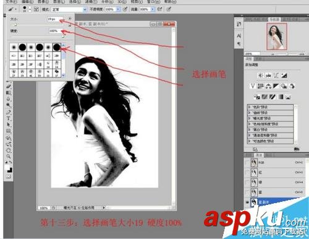The height and width of the screenshot is (239, 309).
Task: Add a Channel Mixer adjustment
Action: 292,86
